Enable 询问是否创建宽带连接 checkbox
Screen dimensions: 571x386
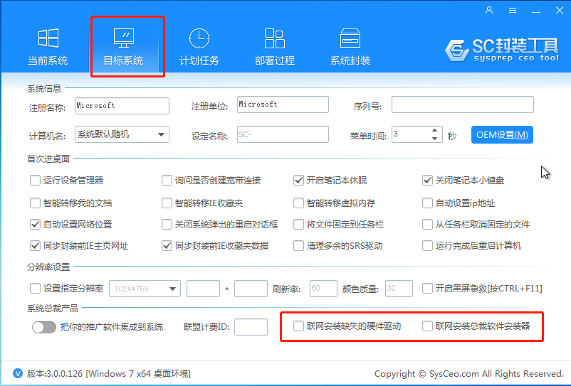point(167,181)
